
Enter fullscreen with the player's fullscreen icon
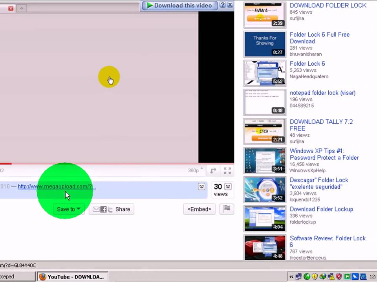point(227,171)
